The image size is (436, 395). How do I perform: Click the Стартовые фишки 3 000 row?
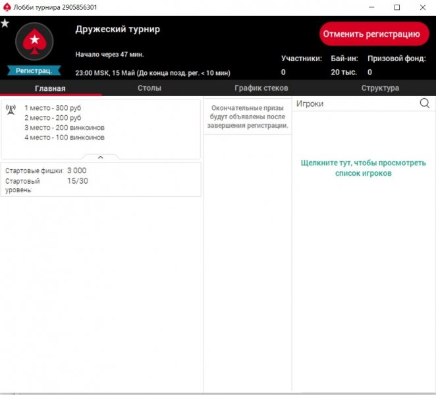coord(46,171)
